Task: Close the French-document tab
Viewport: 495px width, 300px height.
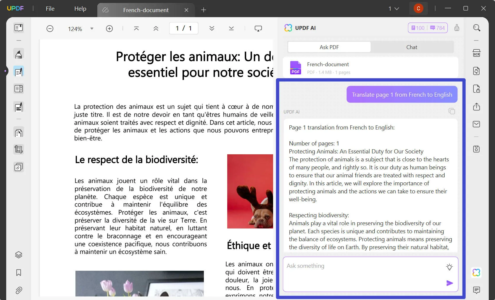Action: (x=186, y=10)
